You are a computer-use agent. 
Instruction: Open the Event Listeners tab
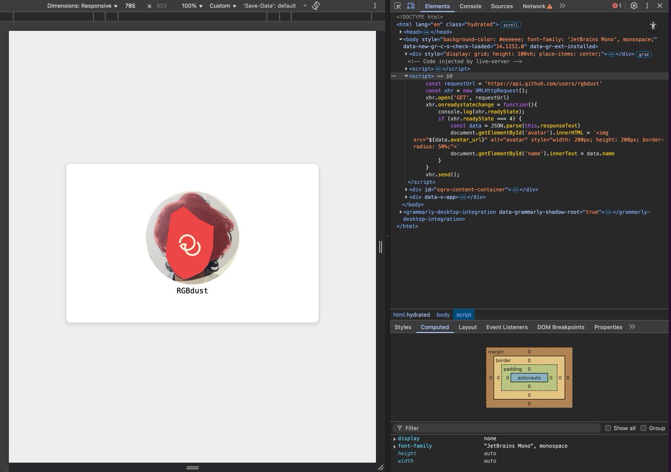(x=507, y=327)
